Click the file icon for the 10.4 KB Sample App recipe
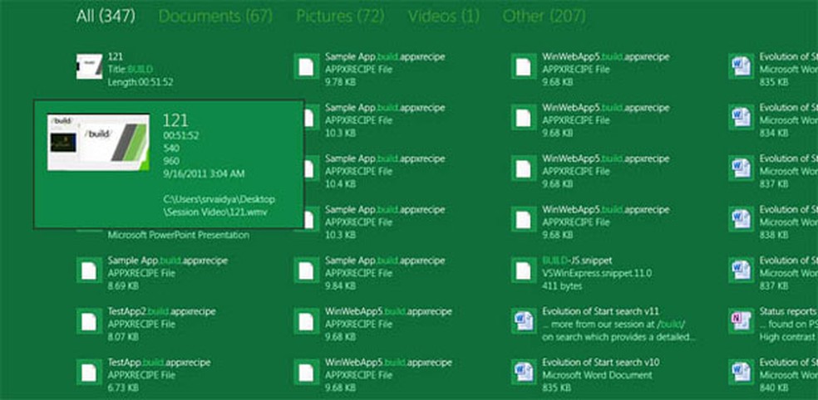Image resolution: width=818 pixels, height=400 pixels. pos(309,168)
